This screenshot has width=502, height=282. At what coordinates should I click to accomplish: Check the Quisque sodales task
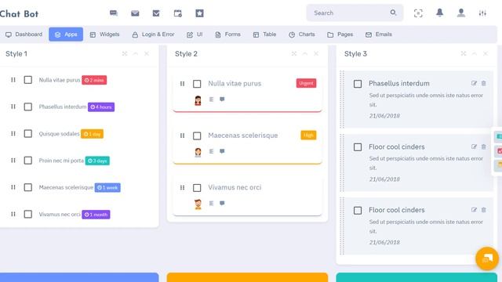click(x=28, y=133)
